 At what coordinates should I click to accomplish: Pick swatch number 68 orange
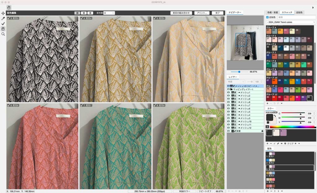coord(274,81)
